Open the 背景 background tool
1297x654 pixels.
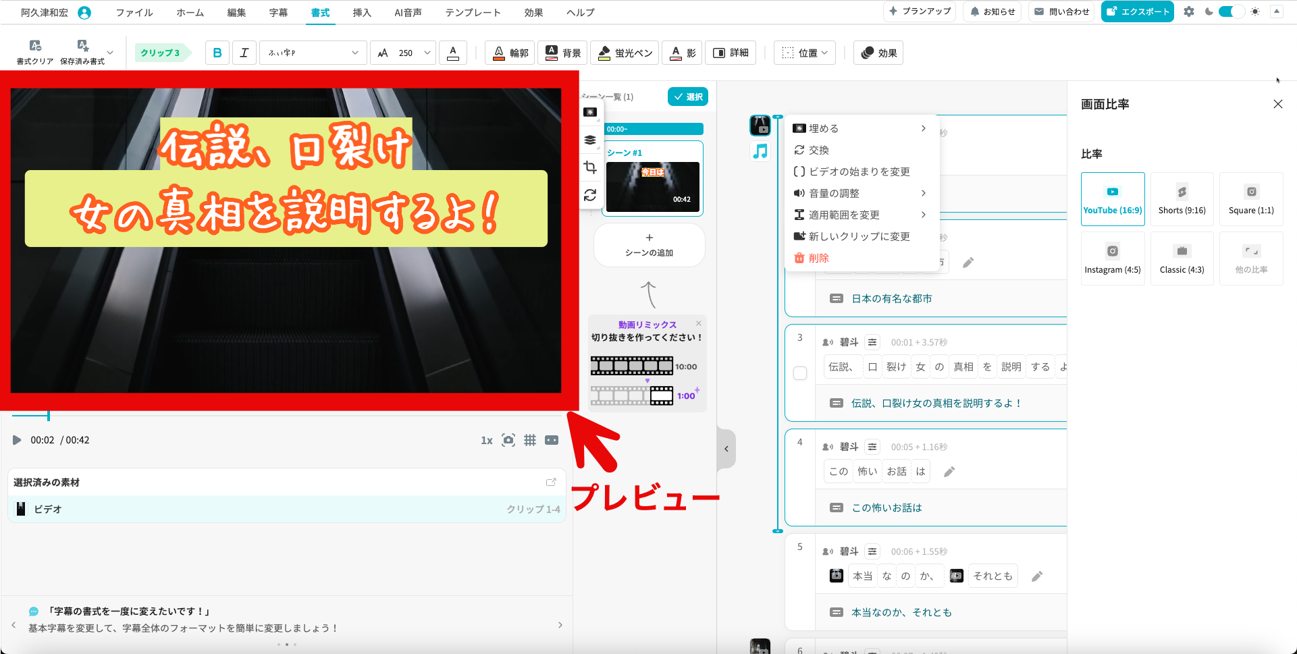(562, 53)
